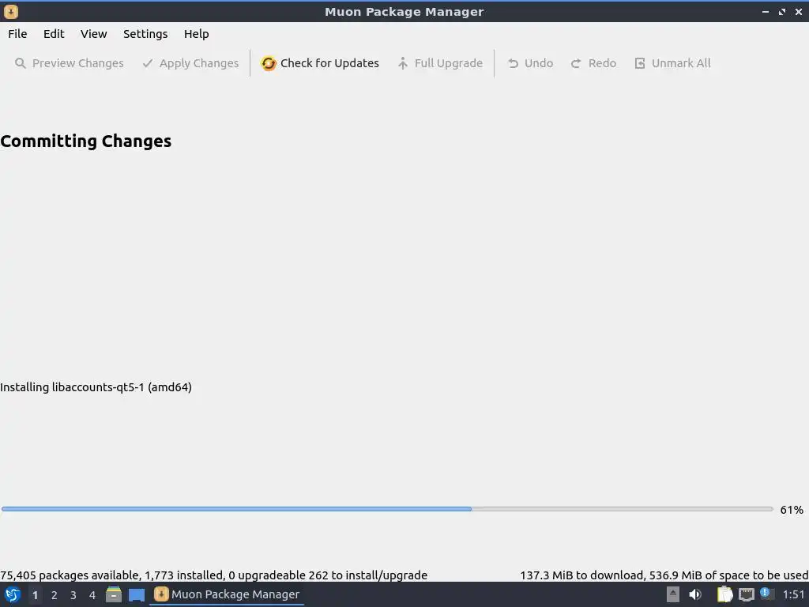Click the Apply Changes checkmark icon
809x607 pixels.
pyautogui.click(x=148, y=63)
